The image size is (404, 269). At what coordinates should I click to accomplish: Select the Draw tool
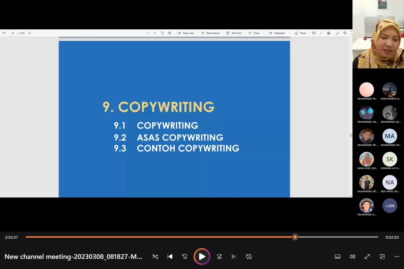click(x=254, y=33)
